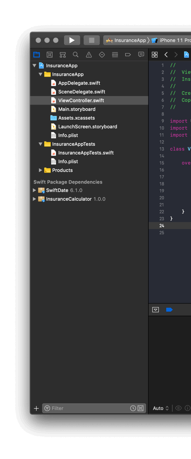Click Swift Package Dependencies heading
Screen dimensions: 191x459
click(x=68, y=182)
